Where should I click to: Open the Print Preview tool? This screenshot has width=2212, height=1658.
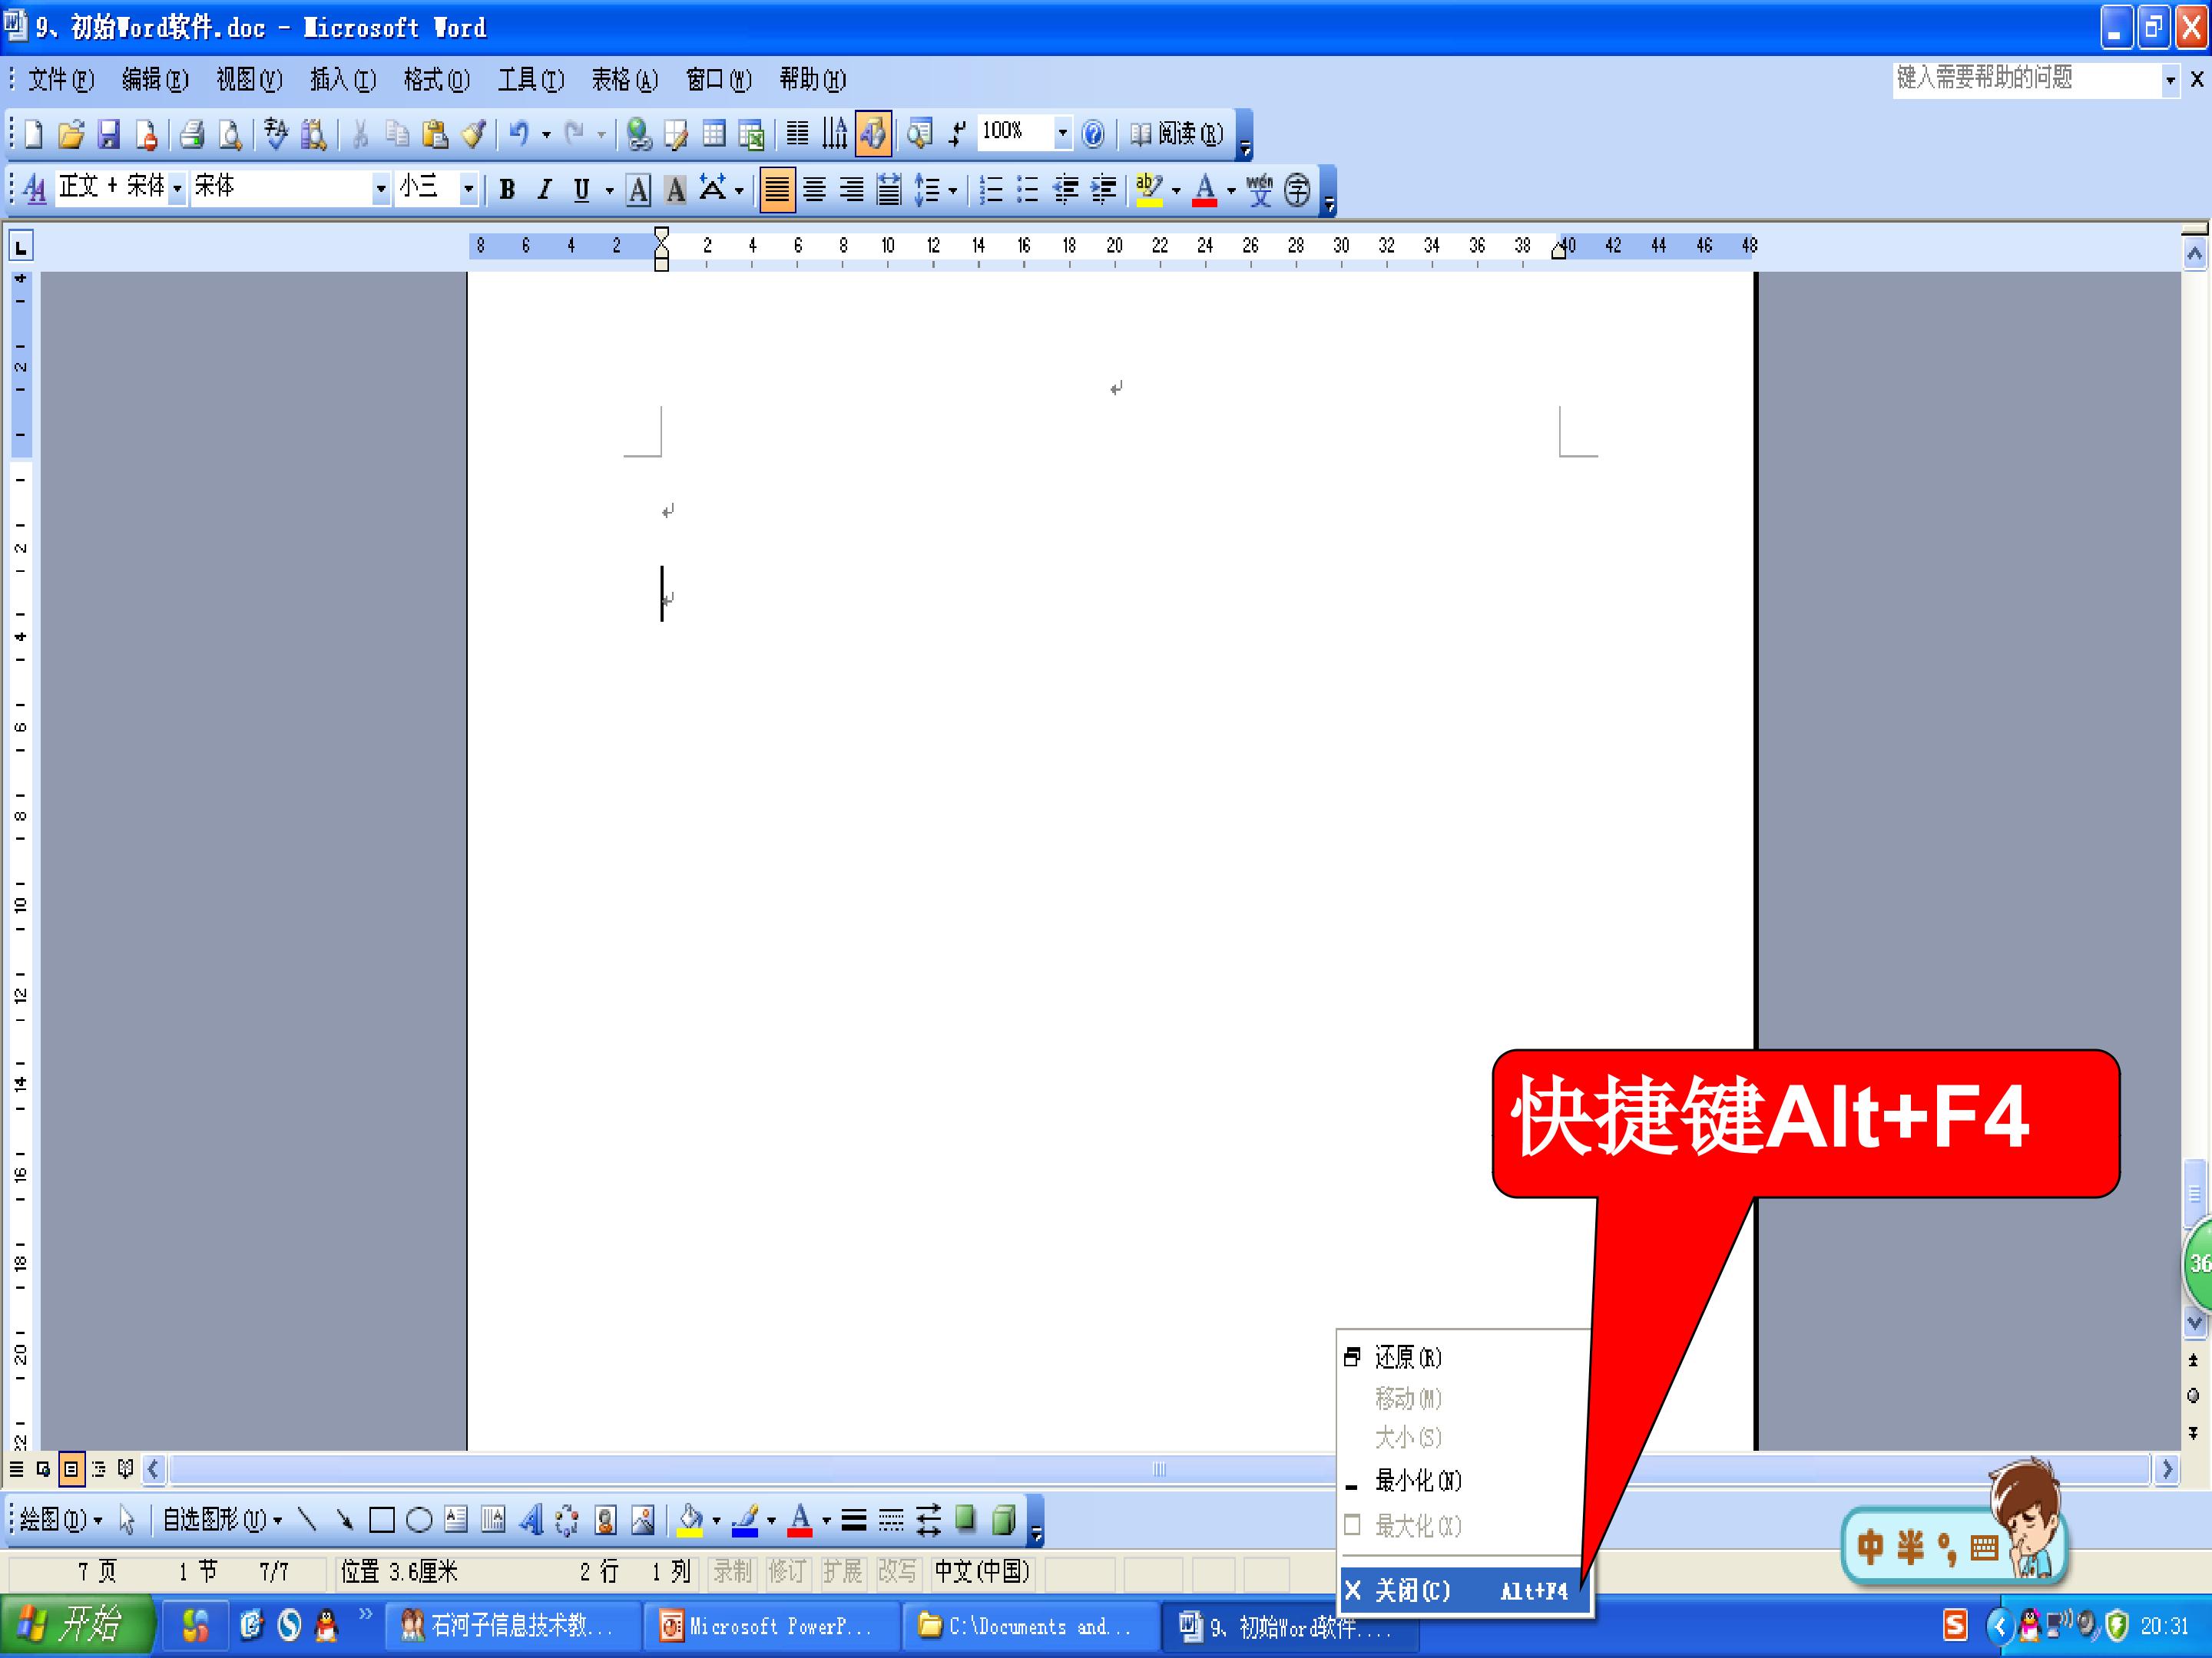(x=230, y=133)
